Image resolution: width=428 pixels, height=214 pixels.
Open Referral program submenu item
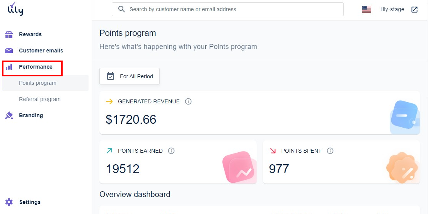pos(40,99)
